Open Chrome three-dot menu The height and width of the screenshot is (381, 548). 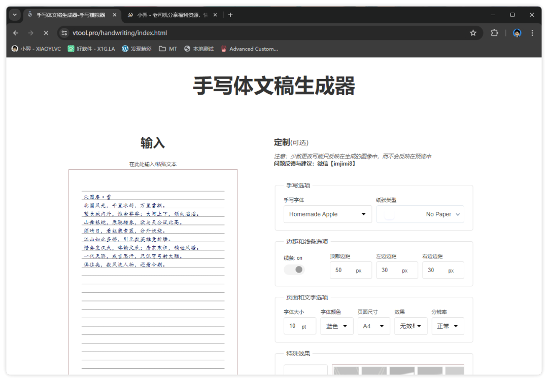tap(532, 33)
